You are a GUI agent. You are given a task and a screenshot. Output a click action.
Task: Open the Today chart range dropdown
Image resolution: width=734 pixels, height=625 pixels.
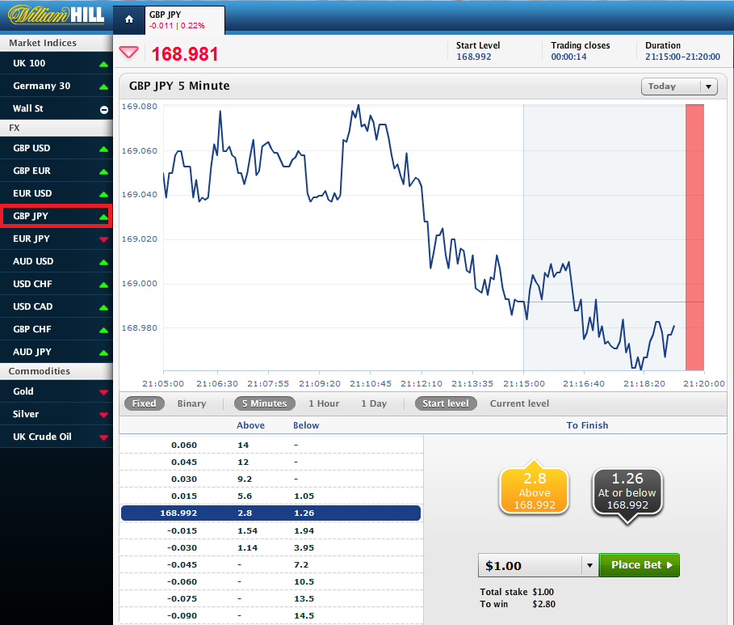(x=678, y=87)
